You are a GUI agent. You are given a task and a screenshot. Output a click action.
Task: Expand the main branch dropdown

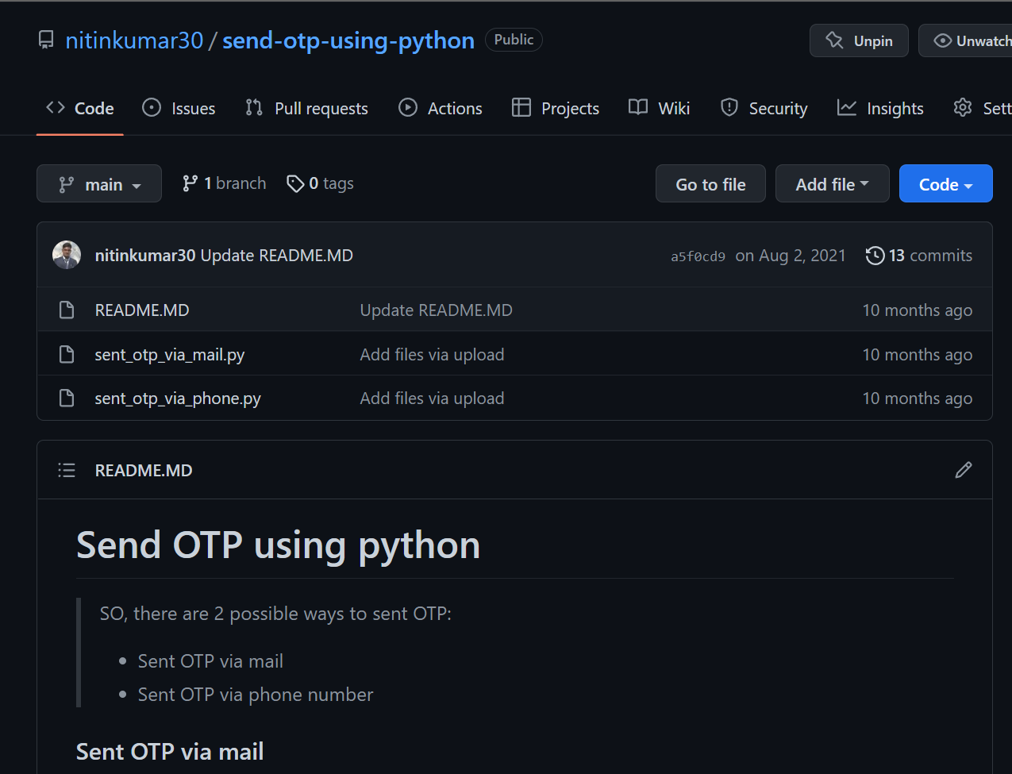99,184
